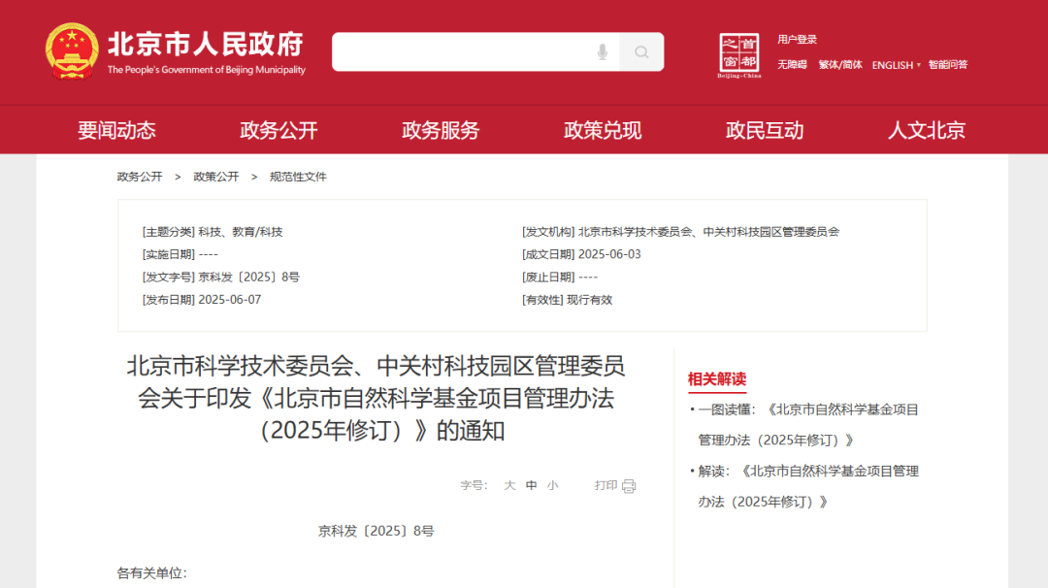Viewport: 1048px width, 588px height.
Task: Open the 政务服务 navigation menu
Action: [x=441, y=130]
